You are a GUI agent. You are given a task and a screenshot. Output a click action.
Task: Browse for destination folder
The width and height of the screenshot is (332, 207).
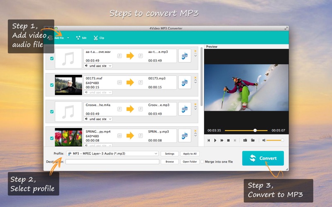point(170,161)
